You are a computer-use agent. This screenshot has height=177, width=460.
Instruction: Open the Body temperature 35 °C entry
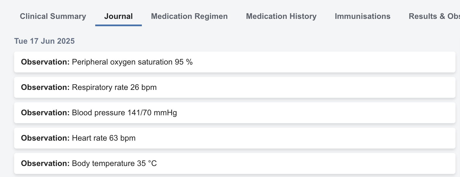[235, 163]
